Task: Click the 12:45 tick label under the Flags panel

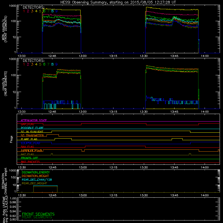Action: point(52,168)
